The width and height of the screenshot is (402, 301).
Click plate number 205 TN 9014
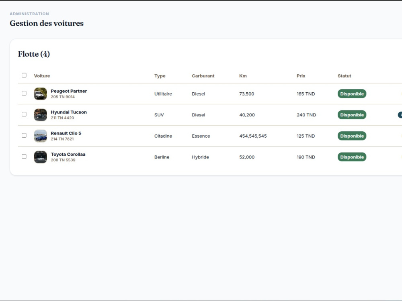(63, 97)
